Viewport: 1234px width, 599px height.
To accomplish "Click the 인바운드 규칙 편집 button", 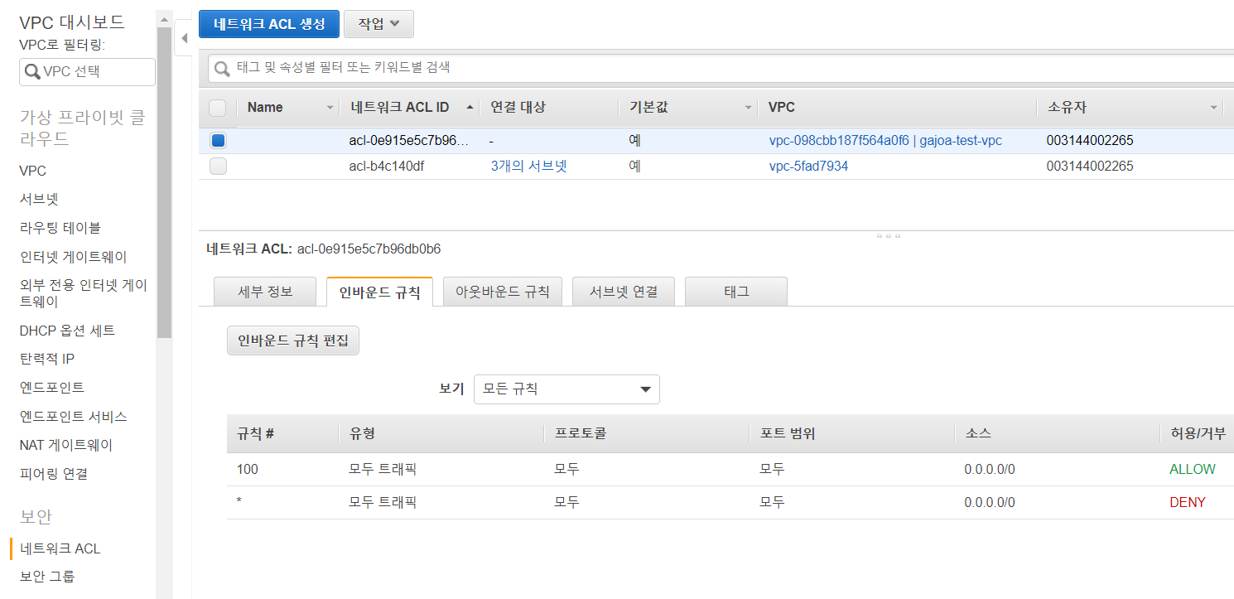I will point(293,341).
